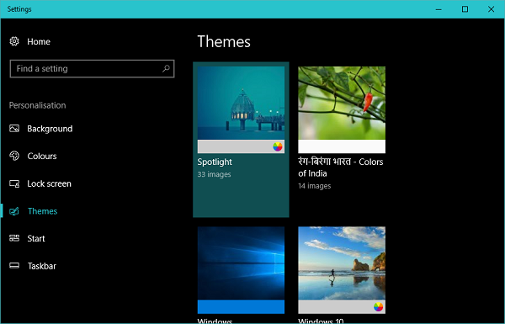505x324 pixels.
Task: Click the Taskbar icon in sidebar
Action: coord(14,266)
